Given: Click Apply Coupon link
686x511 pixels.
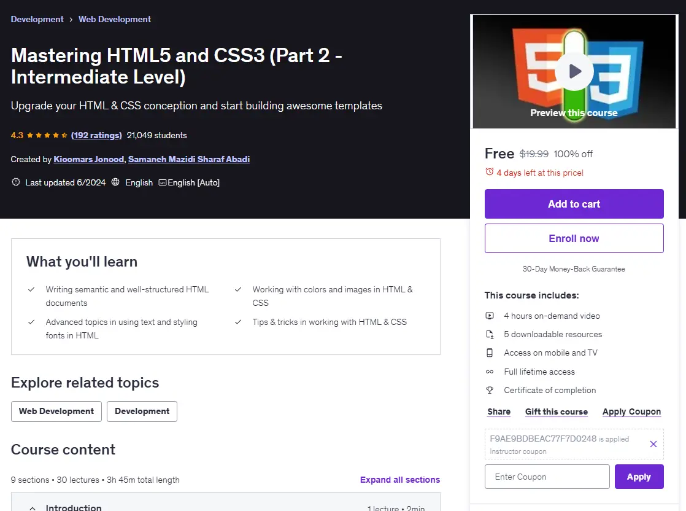Looking at the screenshot, I should (x=631, y=412).
